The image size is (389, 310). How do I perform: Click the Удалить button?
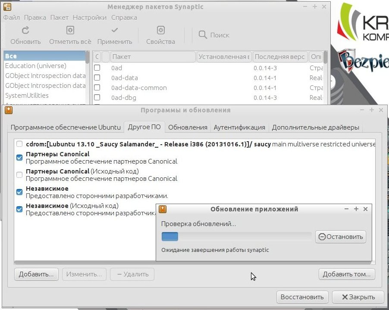point(132,274)
